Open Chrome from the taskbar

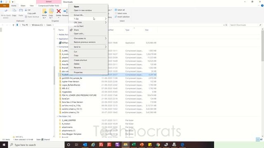pos(158,145)
